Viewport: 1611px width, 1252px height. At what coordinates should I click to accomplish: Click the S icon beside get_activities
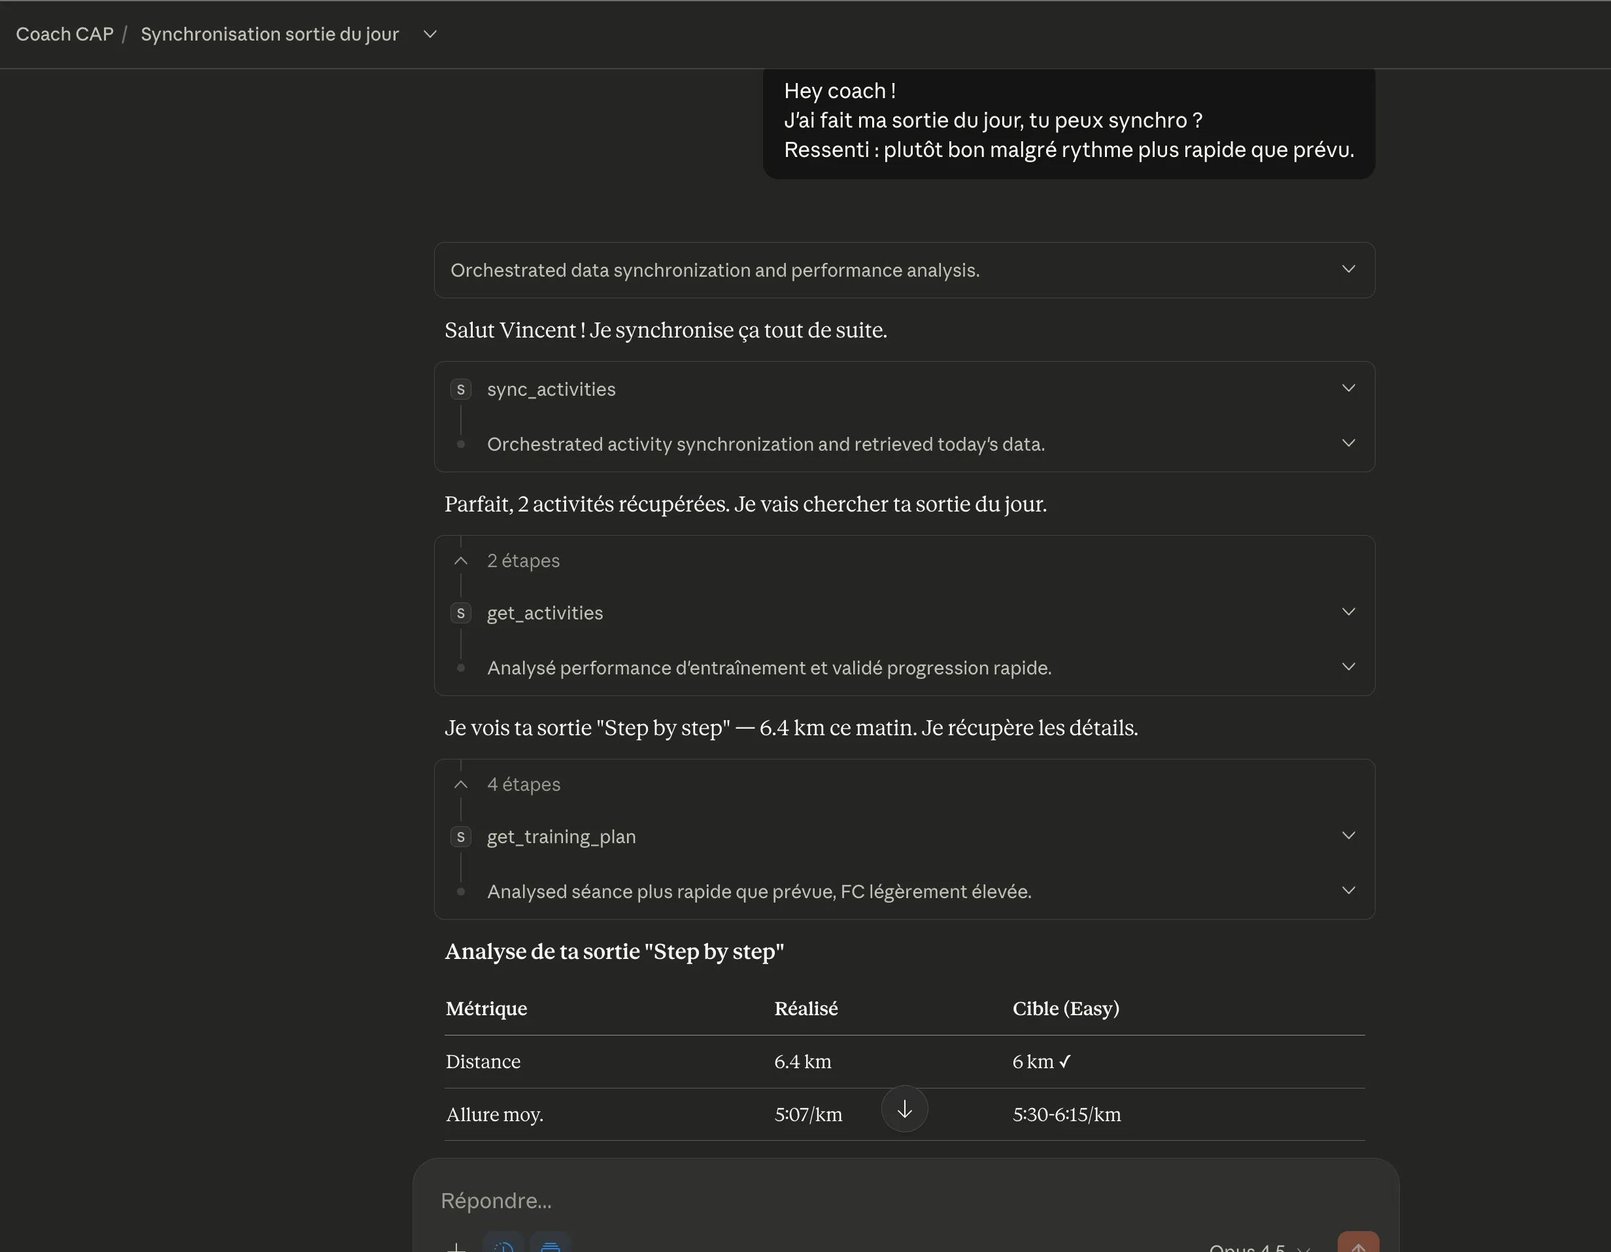pyautogui.click(x=461, y=613)
